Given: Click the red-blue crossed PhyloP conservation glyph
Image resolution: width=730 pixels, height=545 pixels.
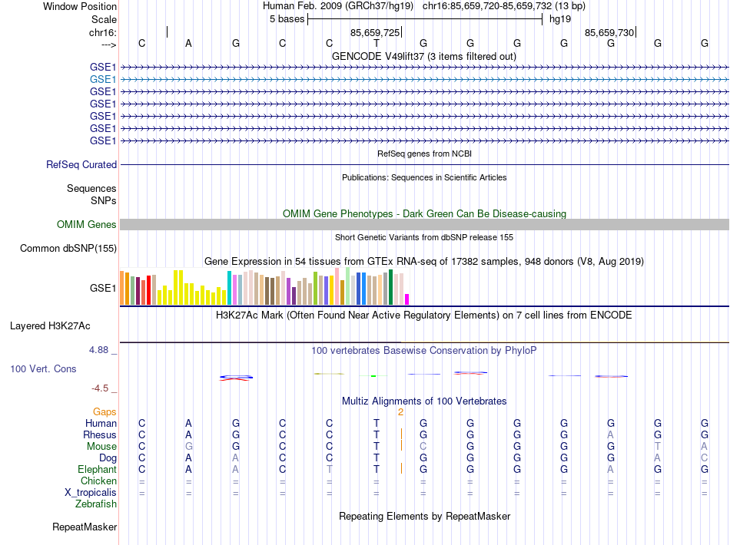Looking at the screenshot, I should (236, 377).
